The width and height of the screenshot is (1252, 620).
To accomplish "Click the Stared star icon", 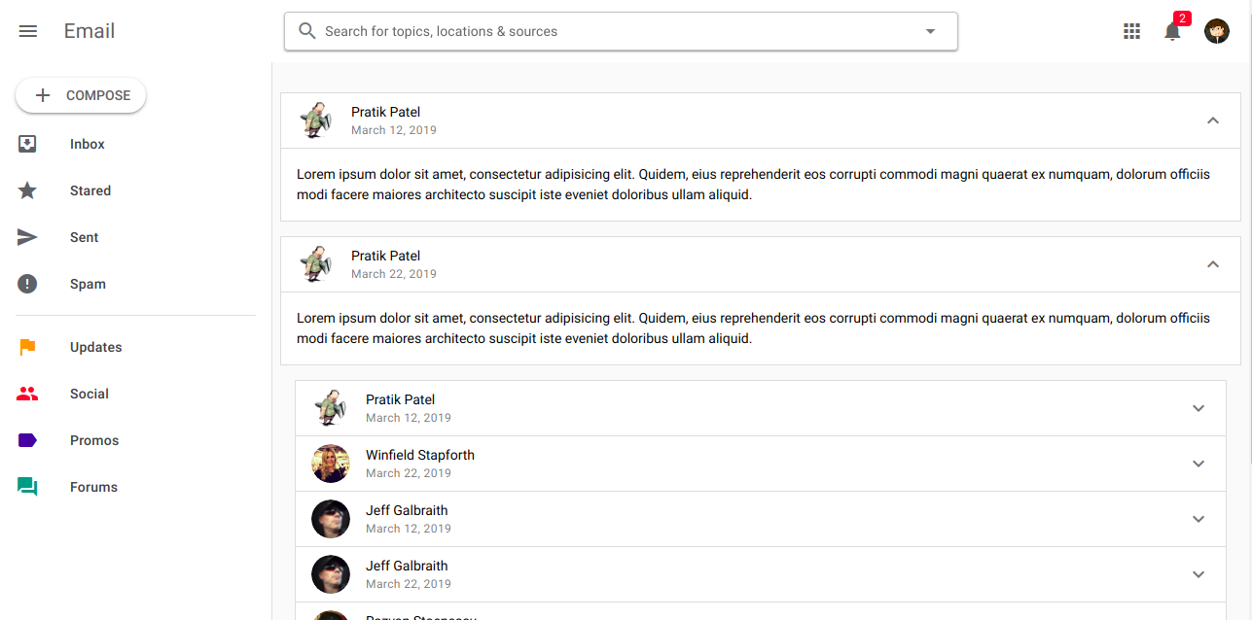I will click(x=27, y=190).
